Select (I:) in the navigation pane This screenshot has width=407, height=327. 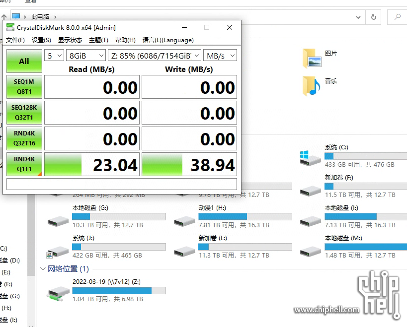[x=9, y=320]
